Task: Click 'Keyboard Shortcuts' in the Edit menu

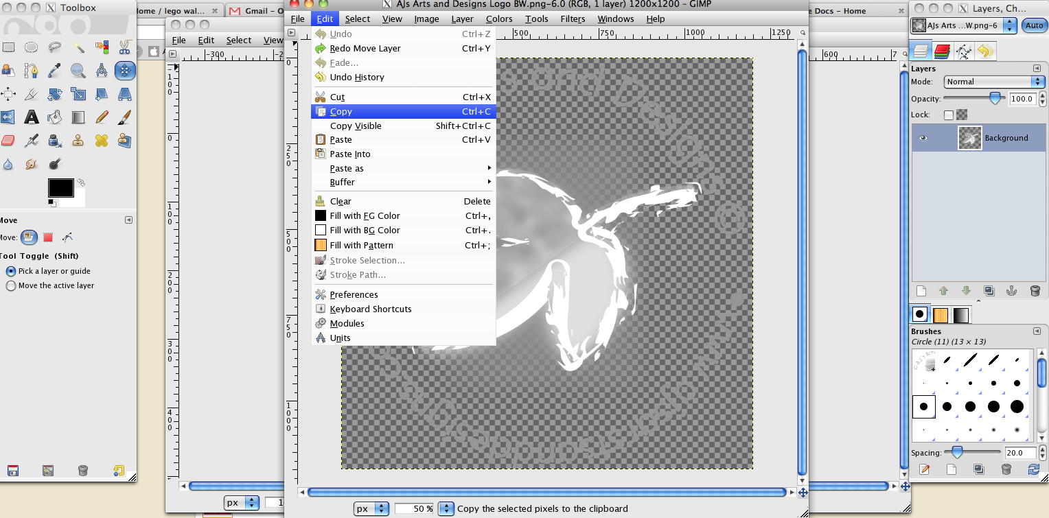Action: [x=371, y=309]
